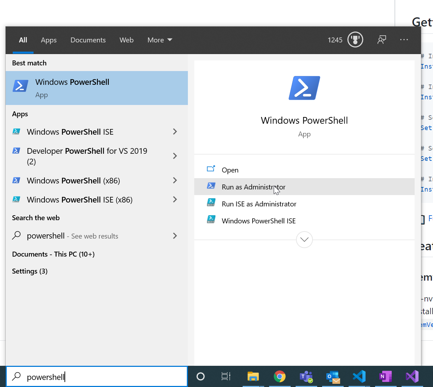
Task: Click the powershell search input field
Action: click(97, 377)
